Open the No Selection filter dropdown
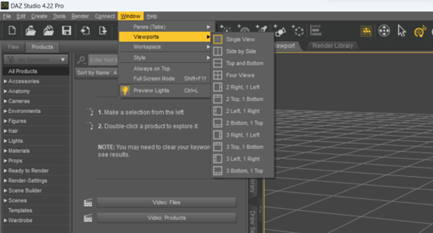433x233 pixels. [x=35, y=59]
